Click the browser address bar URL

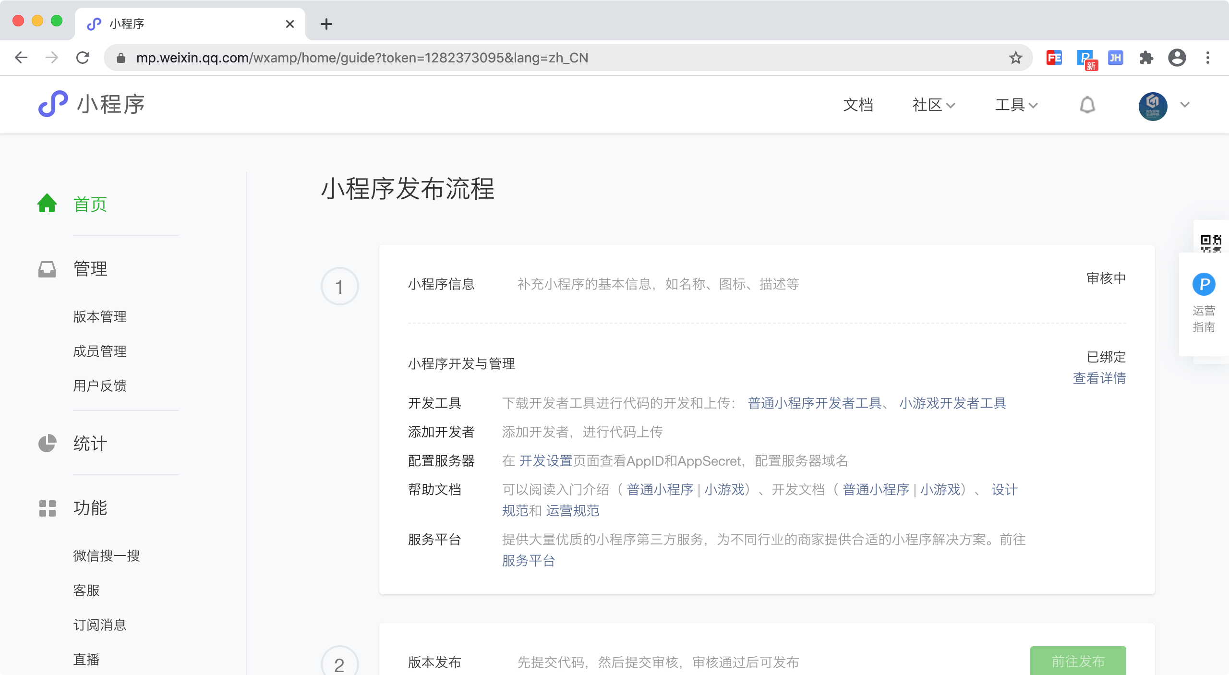pos(362,58)
